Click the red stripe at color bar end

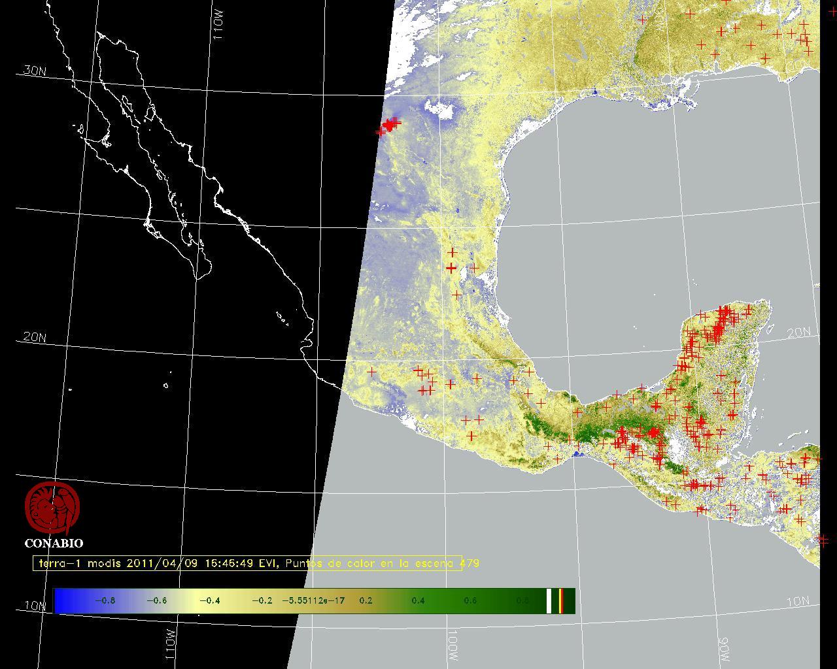[x=561, y=601]
